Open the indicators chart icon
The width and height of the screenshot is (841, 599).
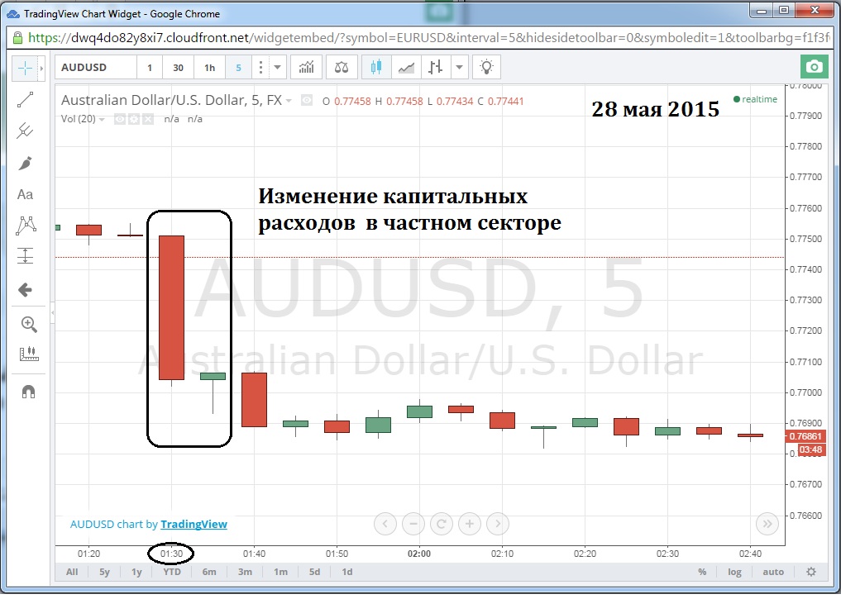click(x=306, y=68)
